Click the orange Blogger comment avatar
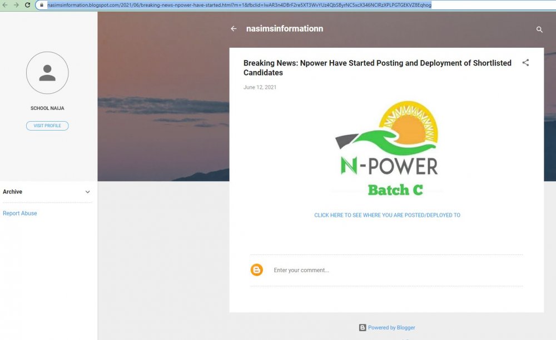556x340 pixels. click(257, 270)
